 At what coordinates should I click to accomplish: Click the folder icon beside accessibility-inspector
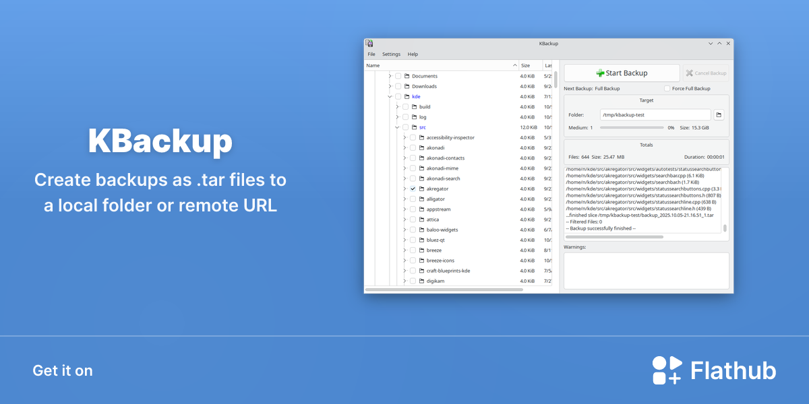[421, 137]
